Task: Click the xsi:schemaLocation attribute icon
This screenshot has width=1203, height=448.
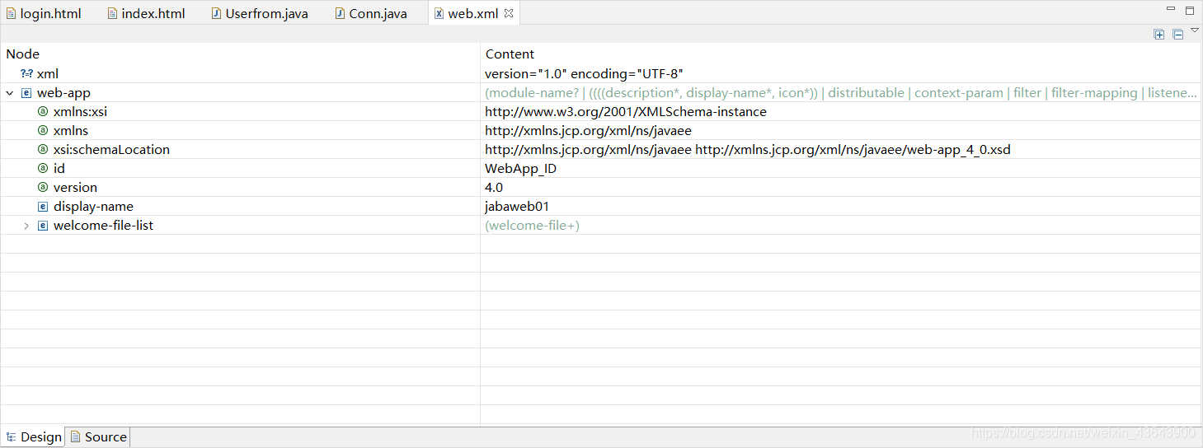Action: tap(43, 150)
